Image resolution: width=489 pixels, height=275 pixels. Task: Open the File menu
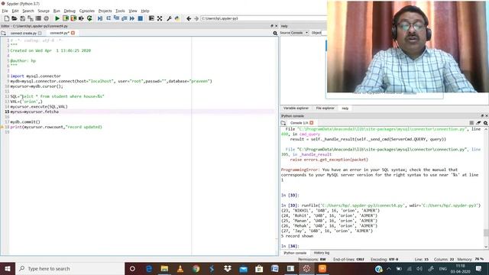pos(5,11)
